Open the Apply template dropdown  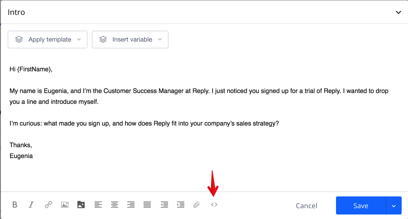[48, 39]
